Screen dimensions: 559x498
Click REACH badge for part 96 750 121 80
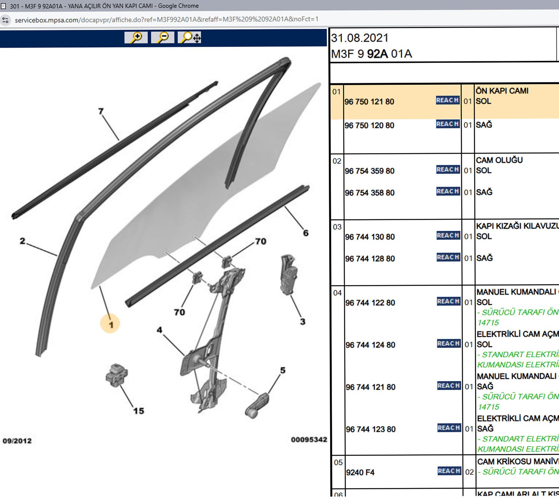click(x=448, y=101)
